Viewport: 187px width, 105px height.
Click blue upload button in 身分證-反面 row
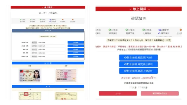[76, 46]
